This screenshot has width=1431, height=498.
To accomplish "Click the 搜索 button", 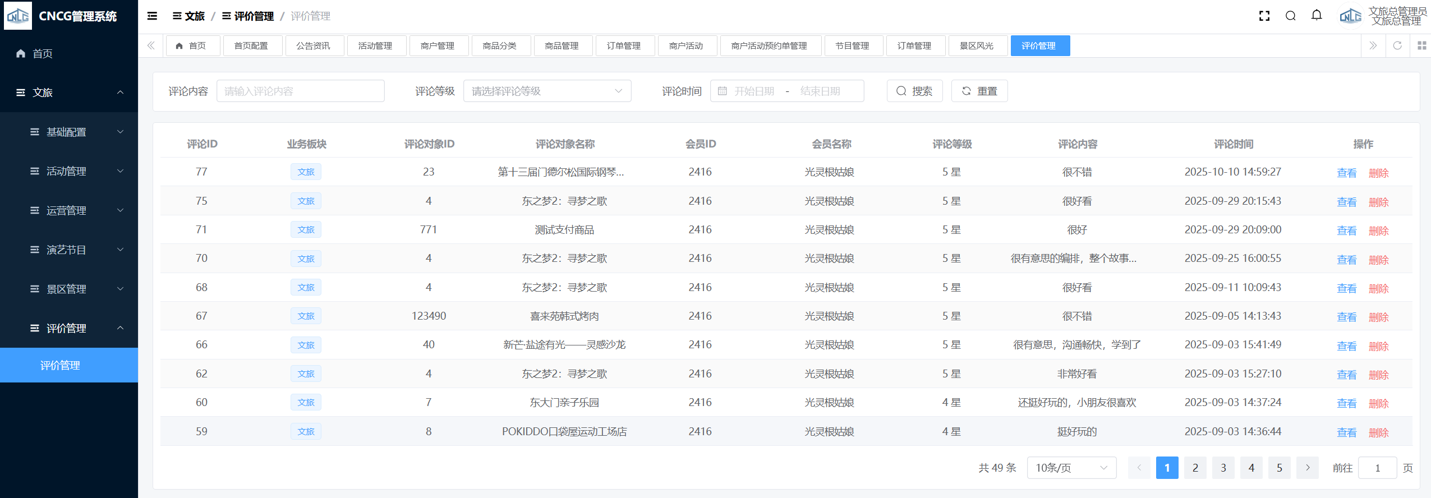I will (914, 91).
